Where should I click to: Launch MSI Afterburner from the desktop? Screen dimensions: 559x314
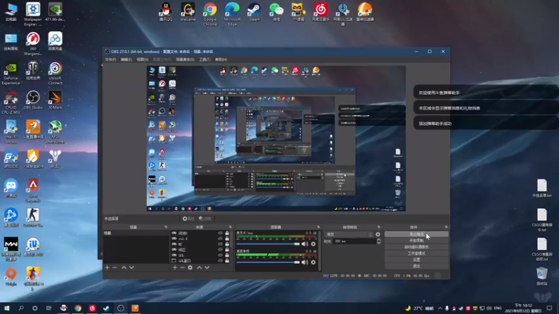[x=55, y=132]
